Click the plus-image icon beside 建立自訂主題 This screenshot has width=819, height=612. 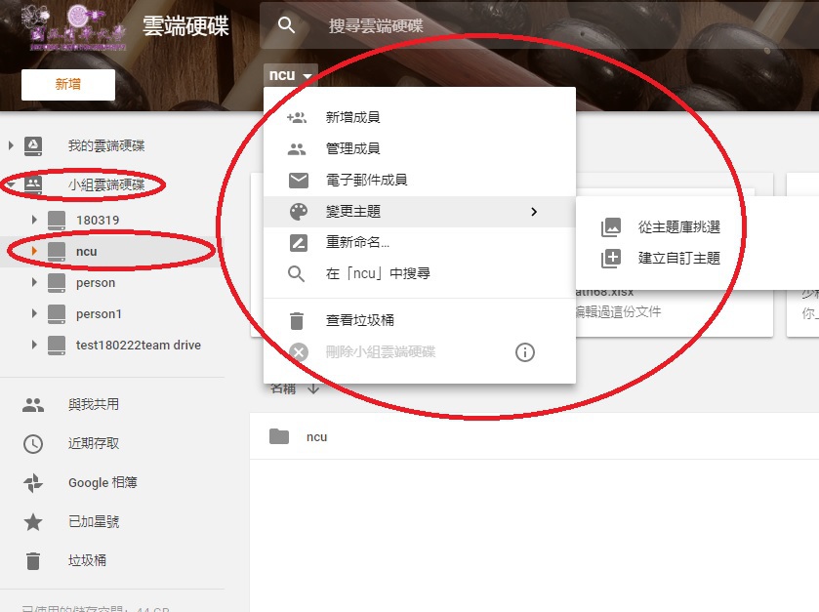pos(611,259)
